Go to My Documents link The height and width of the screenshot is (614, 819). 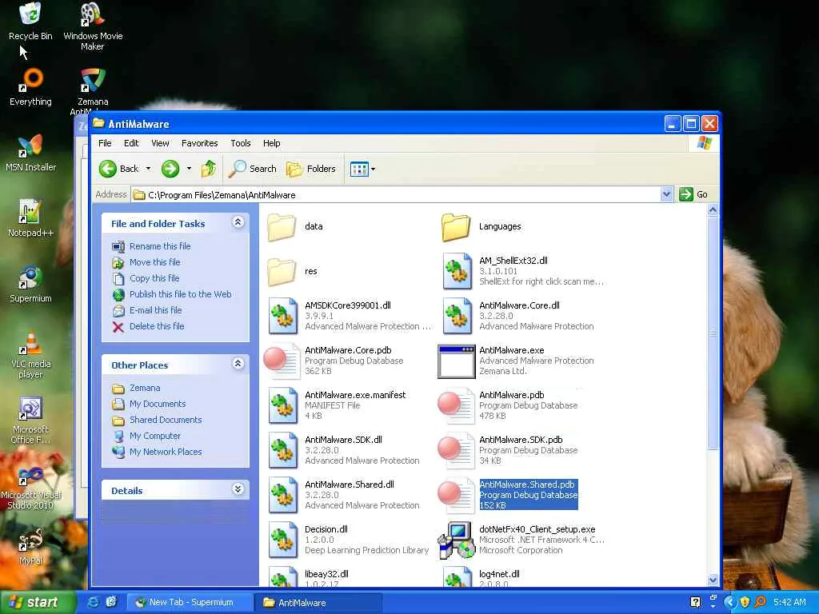tap(158, 404)
